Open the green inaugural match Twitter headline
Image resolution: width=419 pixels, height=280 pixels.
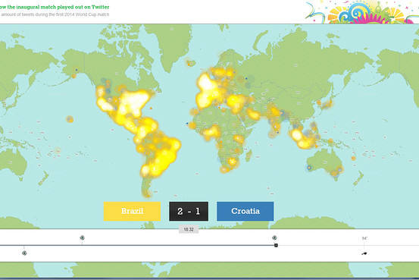55,7
